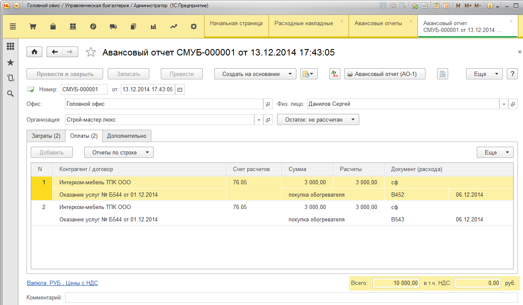Open the delivery truck section
This screenshot has height=305, width=523.
coord(113,26)
